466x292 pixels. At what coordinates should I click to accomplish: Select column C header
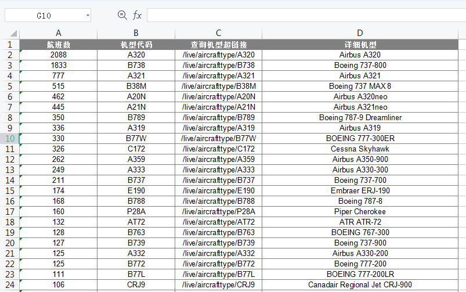(x=218, y=33)
